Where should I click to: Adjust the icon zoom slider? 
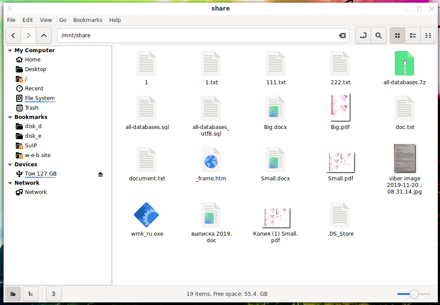[414, 294]
